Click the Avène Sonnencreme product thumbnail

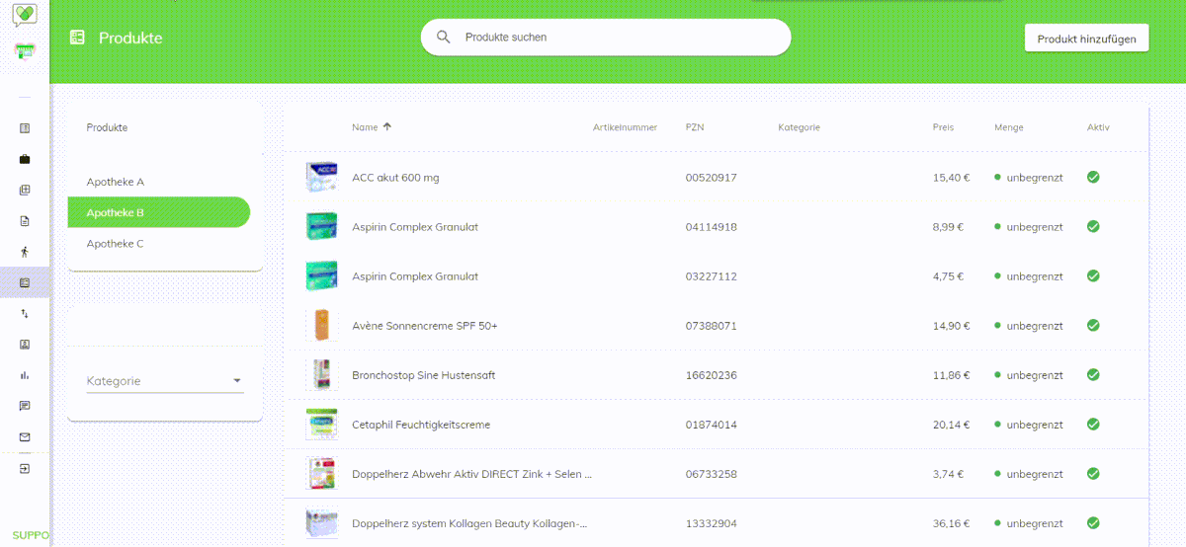(x=322, y=325)
